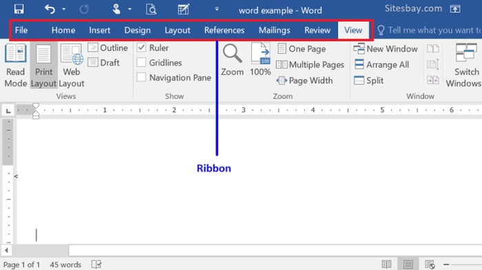482x270 pixels.
Task: Switch to Read Mode from status bar
Action: 386,265
